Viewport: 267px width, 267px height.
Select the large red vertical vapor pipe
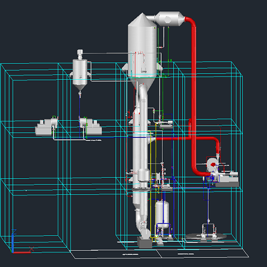tap(194, 96)
